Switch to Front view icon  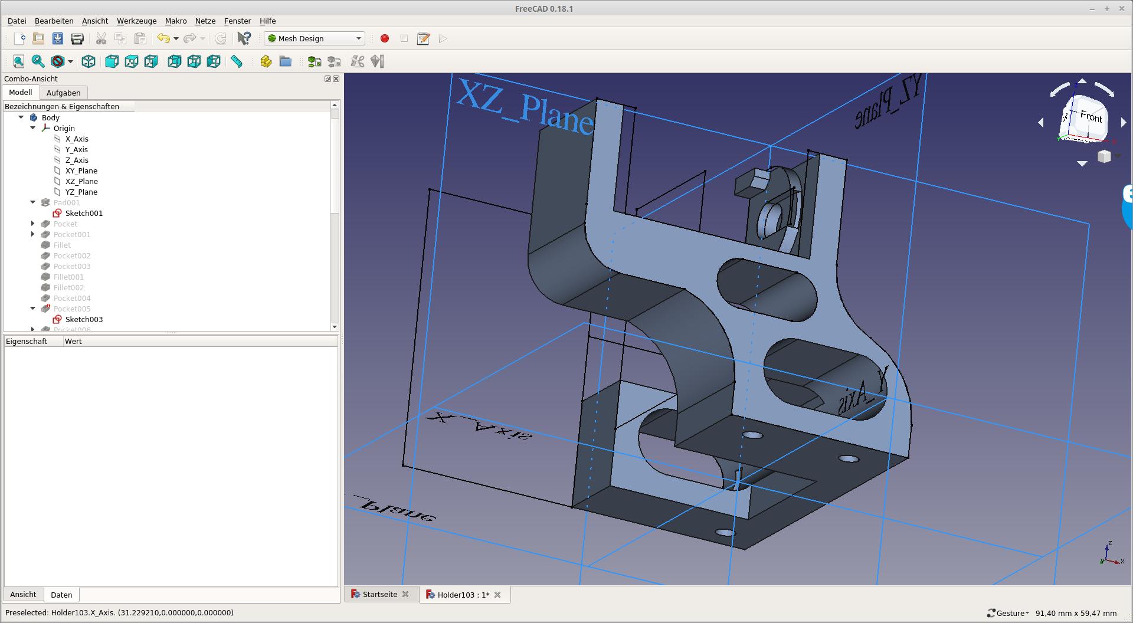click(112, 61)
